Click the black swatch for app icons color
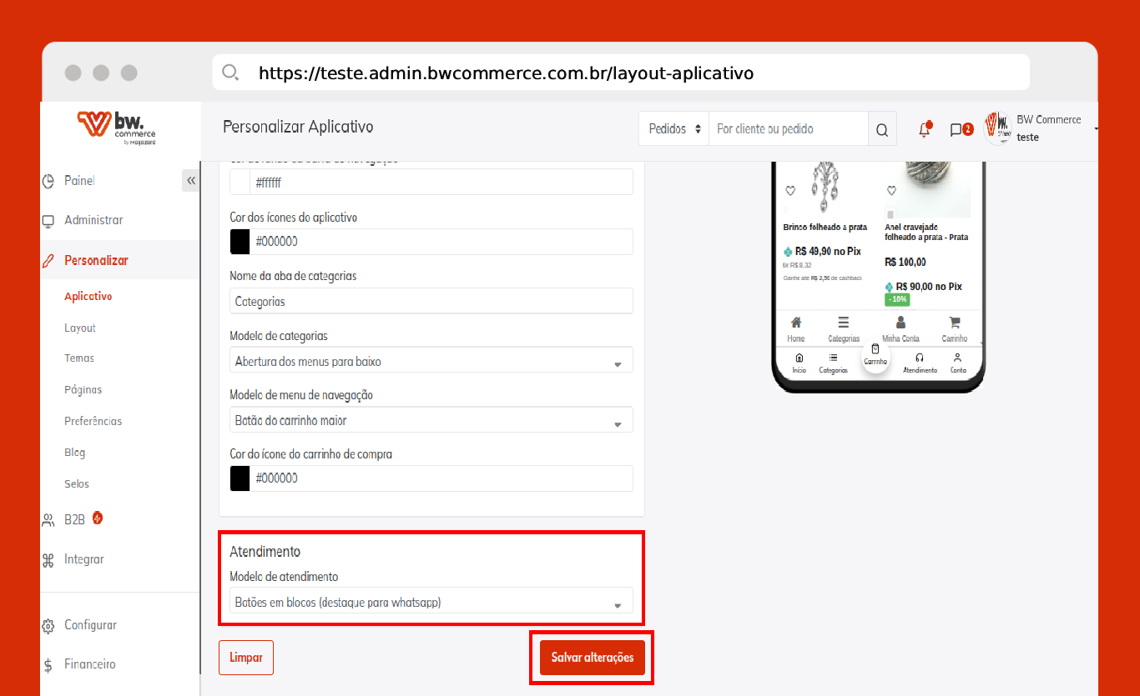The width and height of the screenshot is (1140, 696). point(240,242)
